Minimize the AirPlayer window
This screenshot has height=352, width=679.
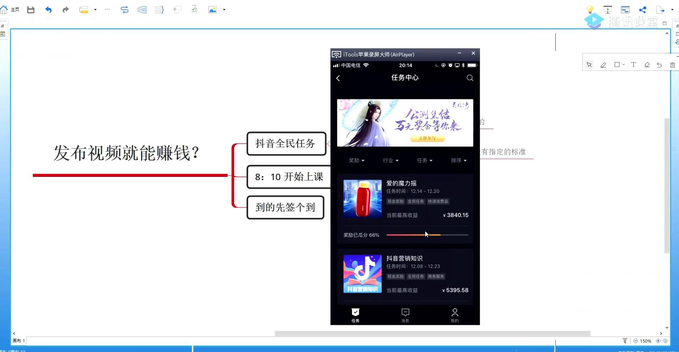459,53
